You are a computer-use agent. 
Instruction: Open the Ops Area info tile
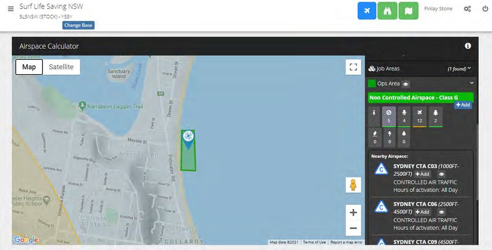coord(374,116)
